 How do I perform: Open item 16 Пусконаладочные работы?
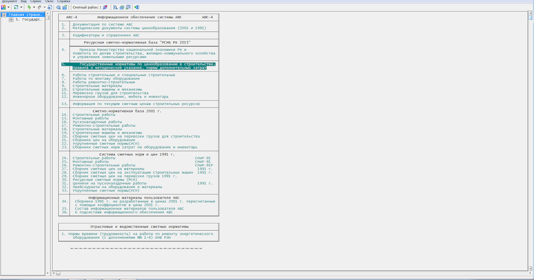coord(97,121)
